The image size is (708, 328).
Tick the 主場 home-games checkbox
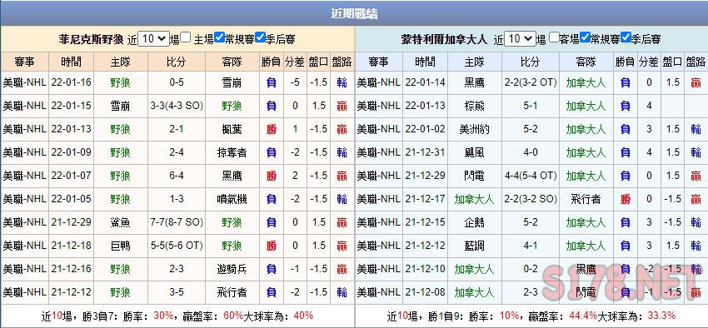[186, 38]
